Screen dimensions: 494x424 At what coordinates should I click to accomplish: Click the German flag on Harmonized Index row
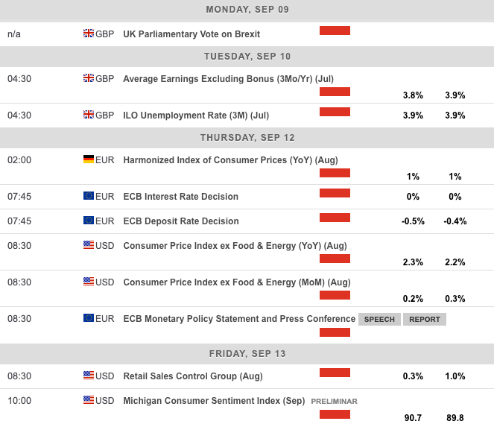[x=89, y=159]
